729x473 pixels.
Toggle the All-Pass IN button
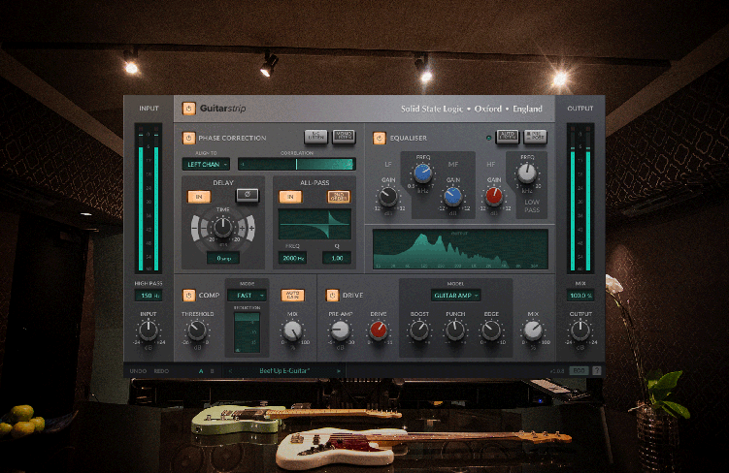290,197
